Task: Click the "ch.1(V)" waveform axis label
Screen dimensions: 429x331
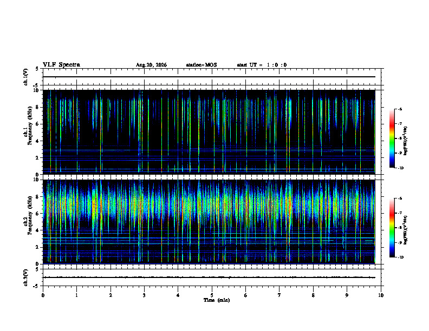Action: (x=26, y=77)
